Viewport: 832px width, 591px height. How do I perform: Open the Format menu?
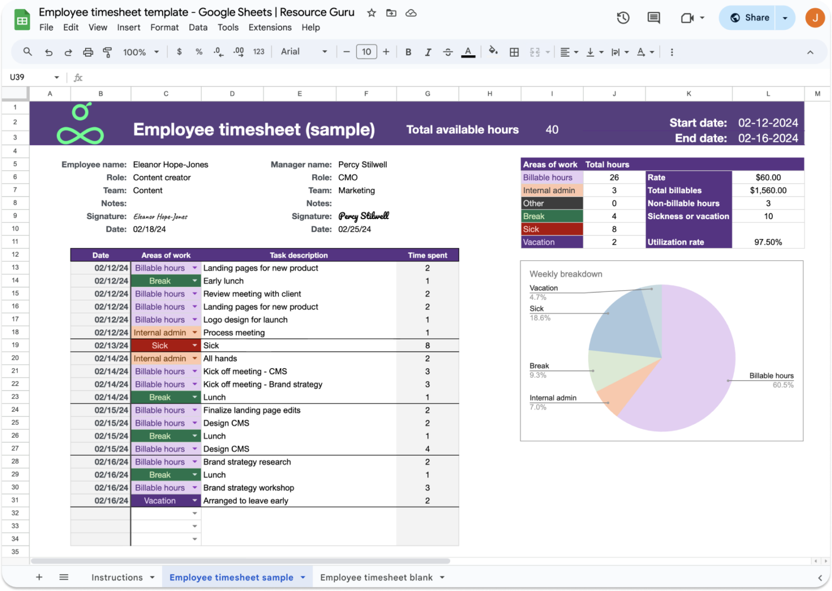point(164,27)
